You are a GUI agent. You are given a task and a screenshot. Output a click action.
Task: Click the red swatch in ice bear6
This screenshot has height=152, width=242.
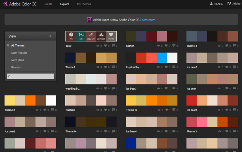[x=191, y=101]
